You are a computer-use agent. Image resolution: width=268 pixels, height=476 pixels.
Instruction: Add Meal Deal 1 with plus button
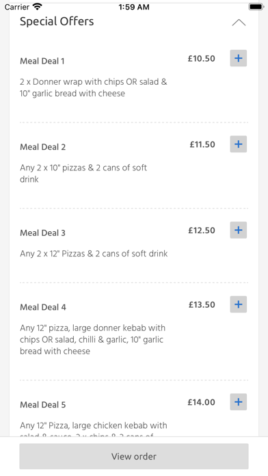click(x=238, y=58)
